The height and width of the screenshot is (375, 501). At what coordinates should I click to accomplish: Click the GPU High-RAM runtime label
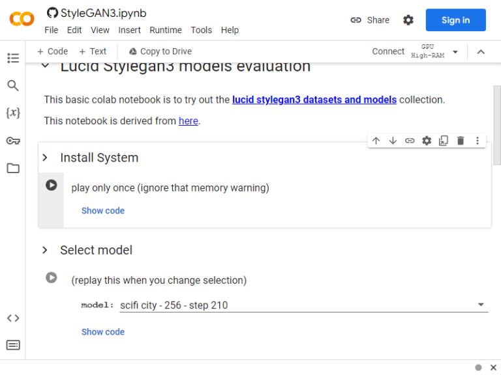click(x=427, y=51)
